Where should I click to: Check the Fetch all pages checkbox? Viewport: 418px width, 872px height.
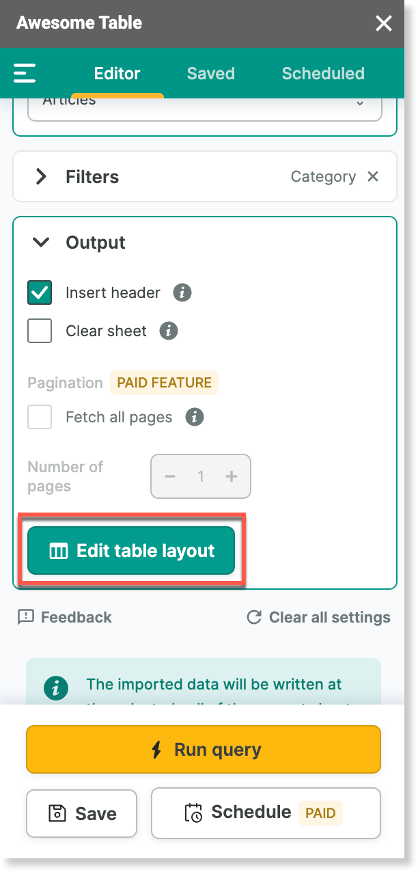click(40, 417)
